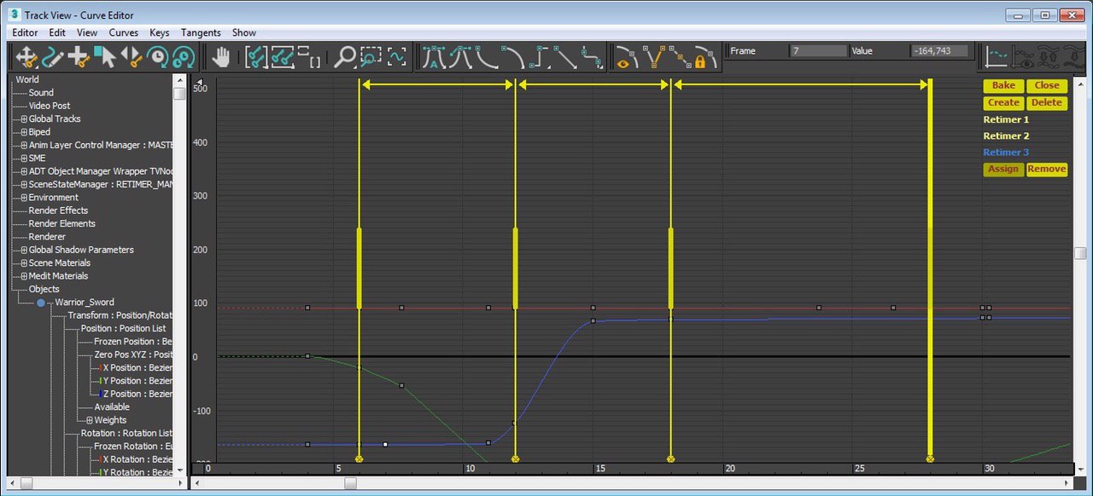Click the Create retimer button
Viewport: 1093px width, 496px height.
point(1003,102)
